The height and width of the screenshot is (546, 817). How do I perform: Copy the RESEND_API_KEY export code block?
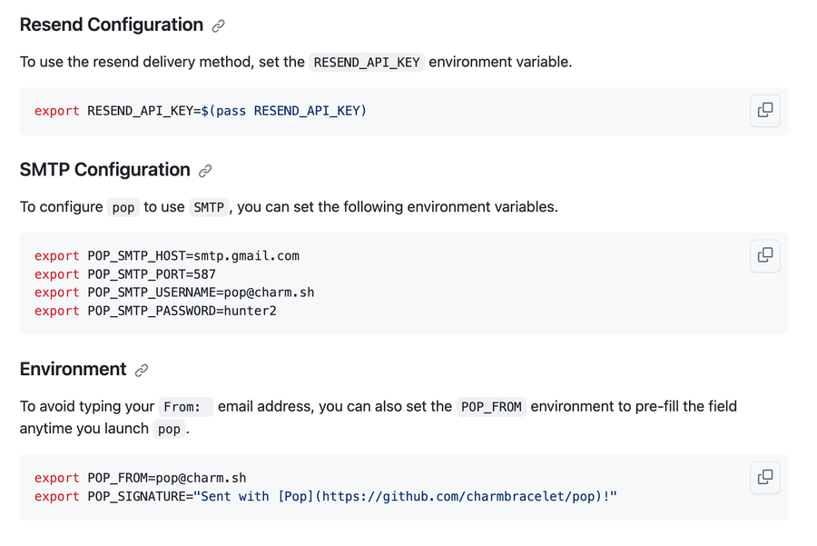[x=765, y=110]
